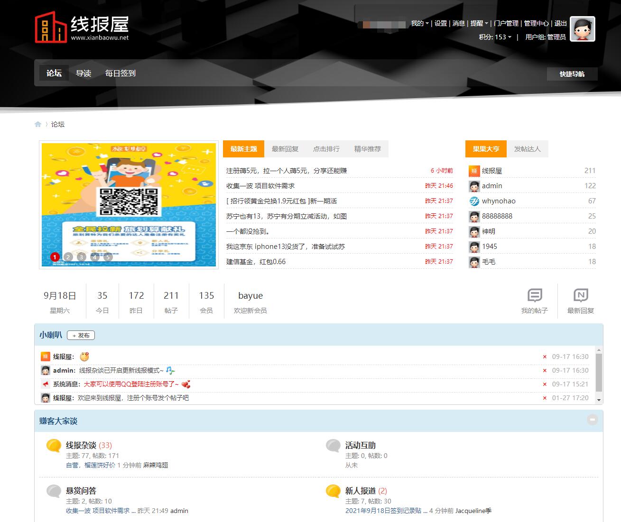Dismiss the 01-27 announcement with its × button
Image resolution: width=621 pixels, height=522 pixels.
[544, 398]
